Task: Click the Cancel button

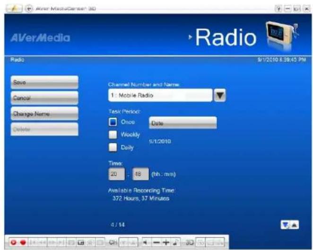Action: click(x=44, y=98)
